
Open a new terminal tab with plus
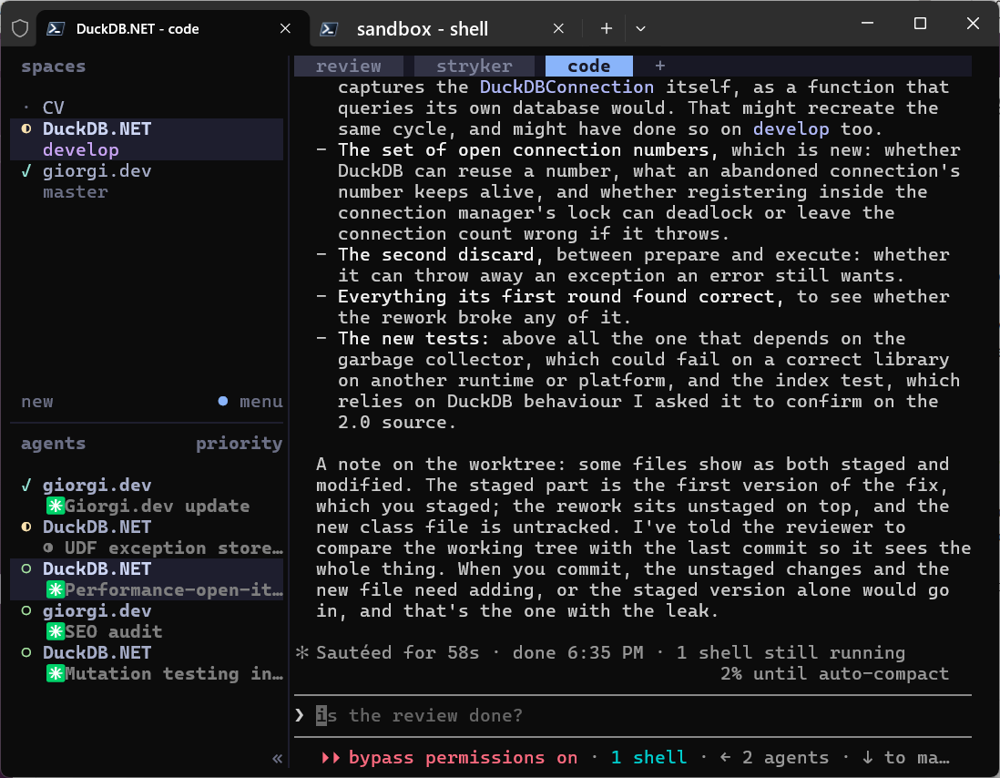pyautogui.click(x=607, y=29)
